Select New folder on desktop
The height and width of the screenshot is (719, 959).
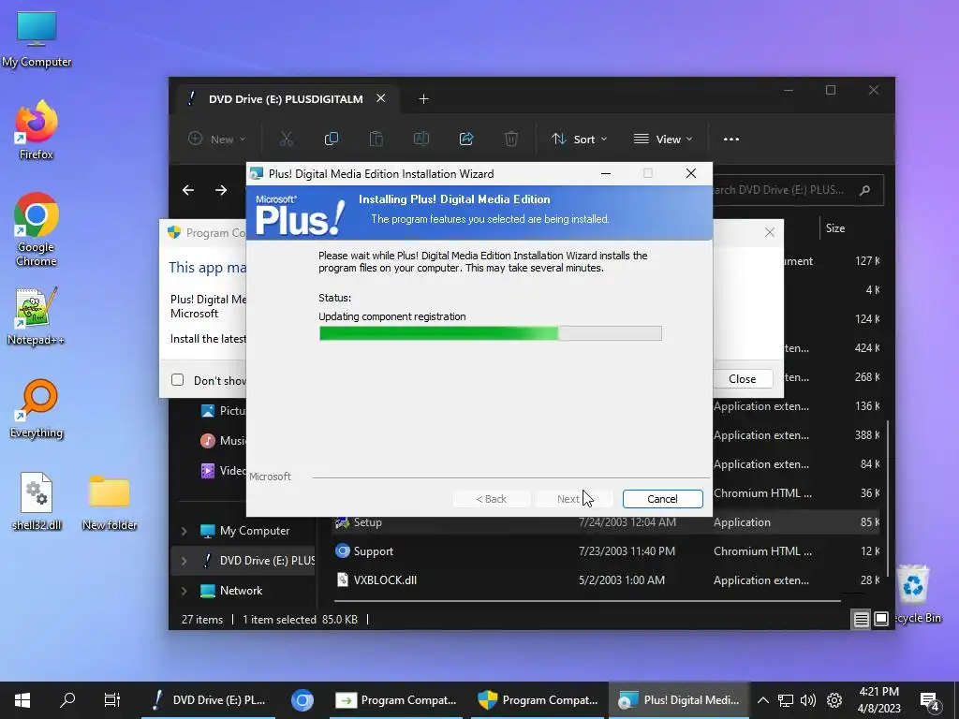point(110,502)
